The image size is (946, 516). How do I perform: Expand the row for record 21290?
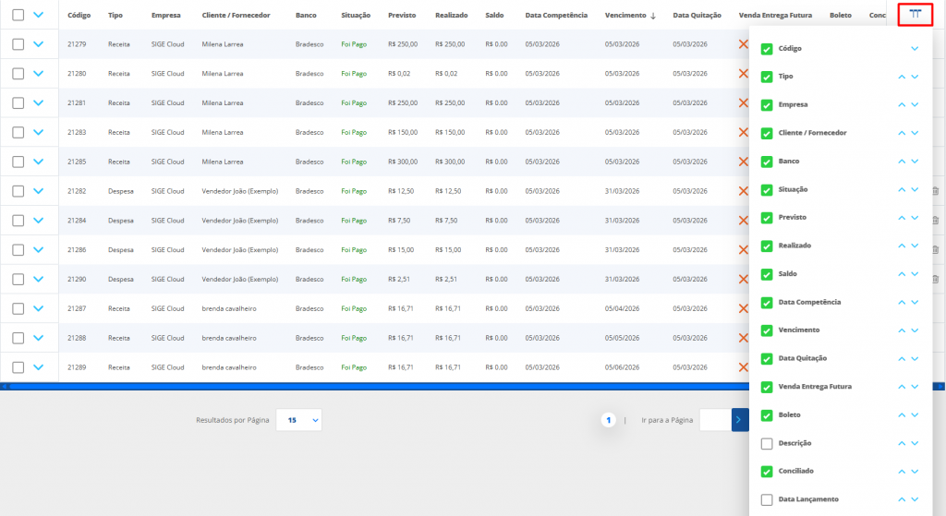[38, 279]
